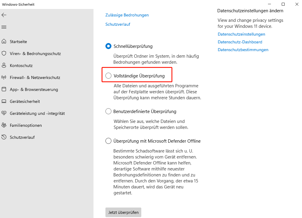Click the Kontoschutz person icon
This screenshot has width=302, height=218.
point(4,65)
